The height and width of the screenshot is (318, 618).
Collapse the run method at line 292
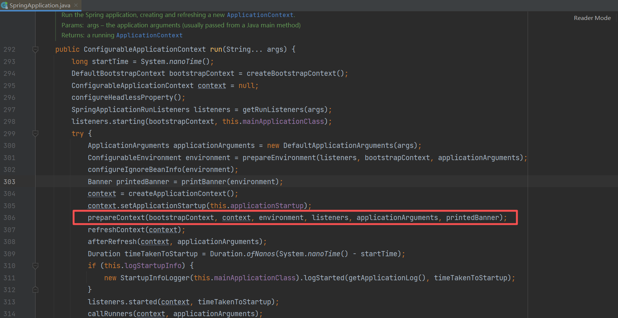pos(36,49)
